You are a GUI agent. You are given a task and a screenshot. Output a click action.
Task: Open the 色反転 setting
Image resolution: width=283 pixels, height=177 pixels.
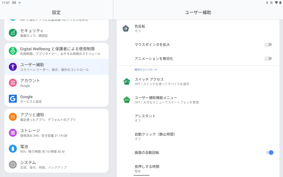(140, 28)
